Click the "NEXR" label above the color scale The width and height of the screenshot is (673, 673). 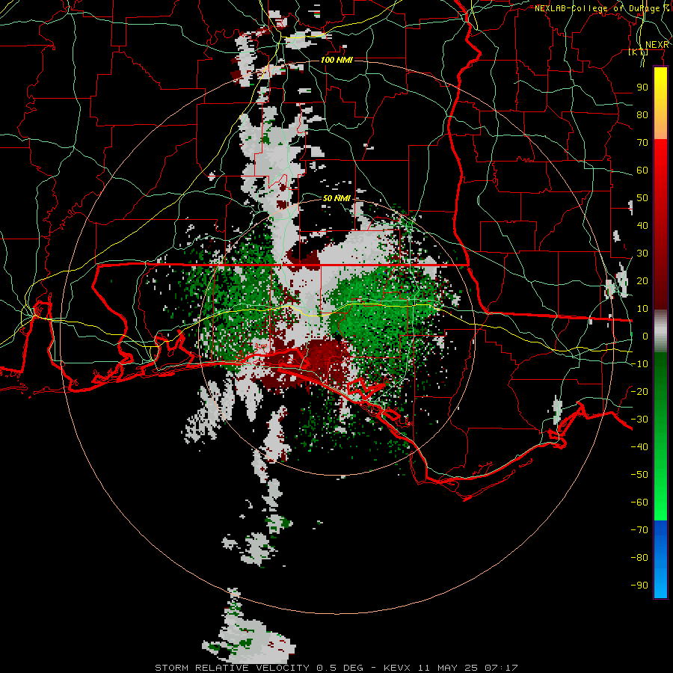pos(657,45)
